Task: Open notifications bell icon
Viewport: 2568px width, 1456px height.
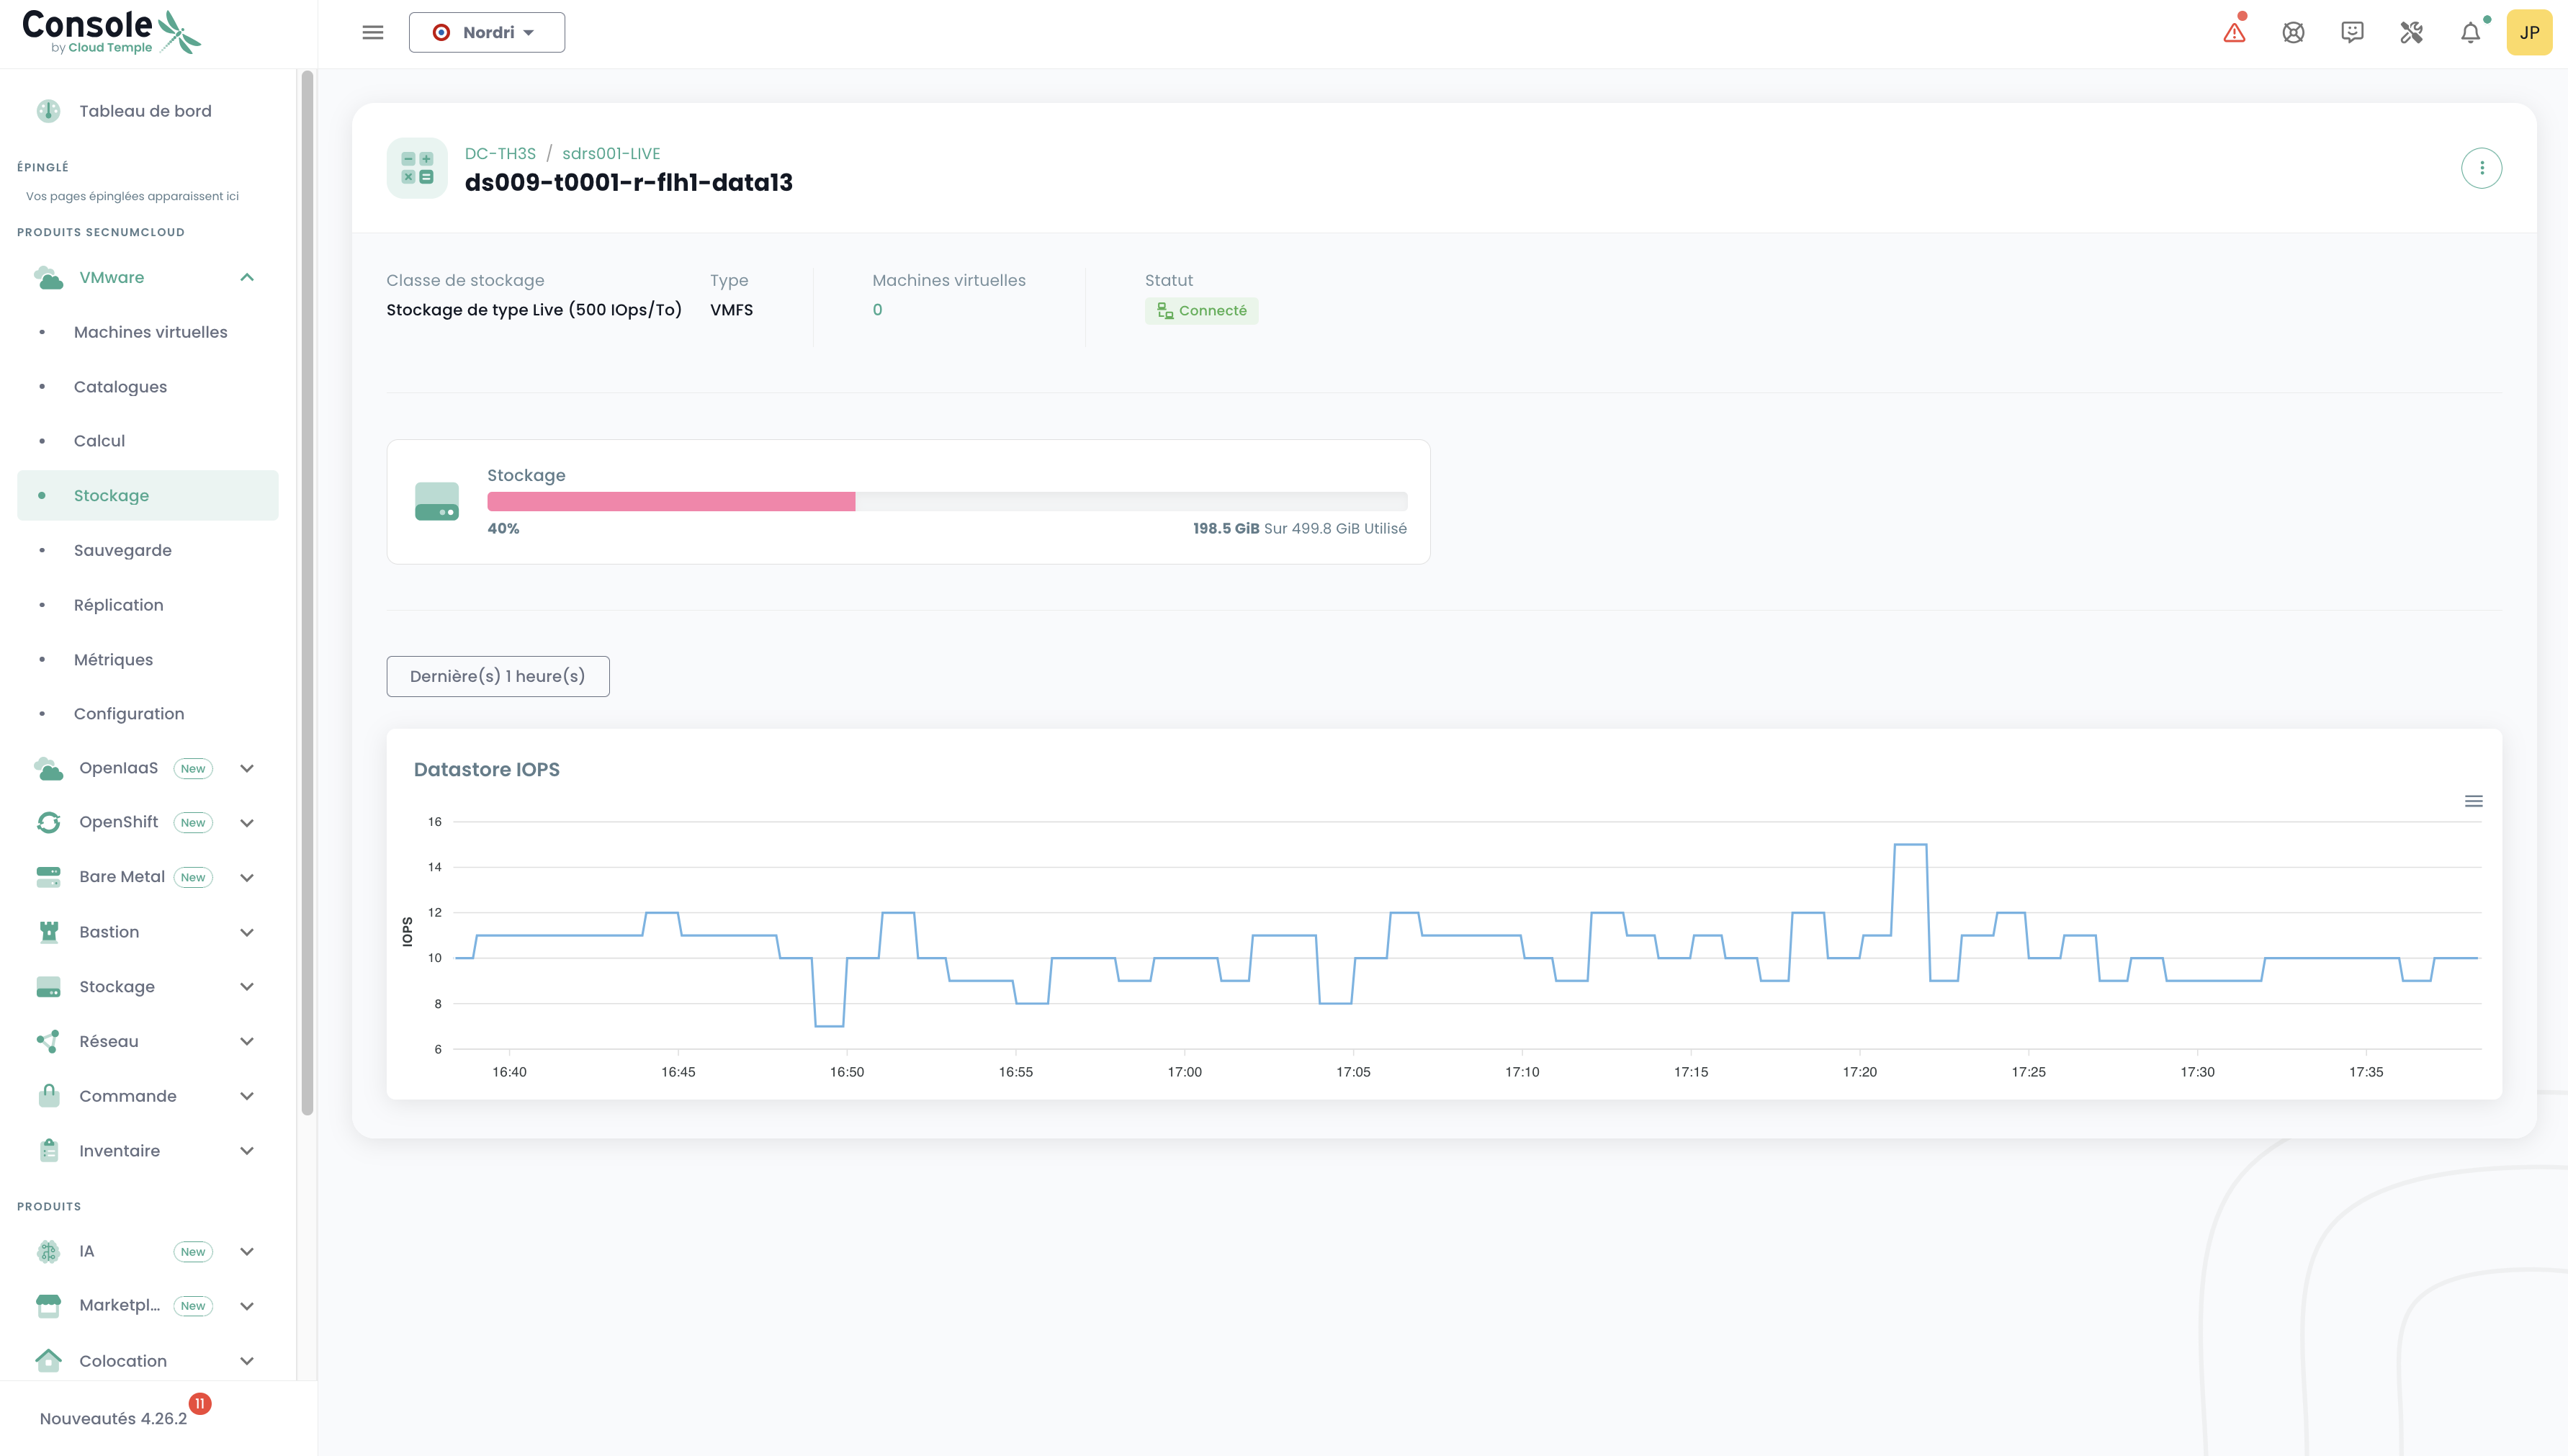Action: (2470, 33)
